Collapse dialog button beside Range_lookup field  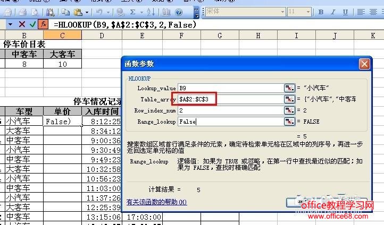pyautogui.click(x=289, y=122)
